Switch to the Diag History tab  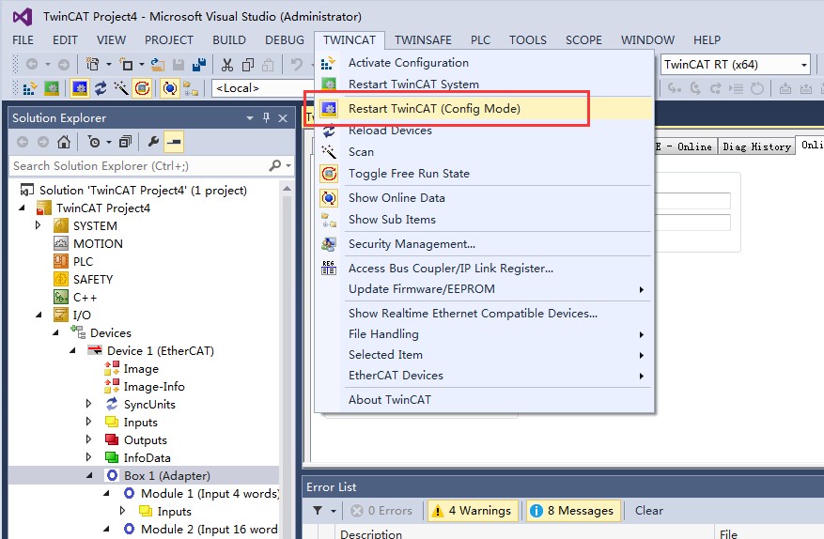pyautogui.click(x=756, y=146)
